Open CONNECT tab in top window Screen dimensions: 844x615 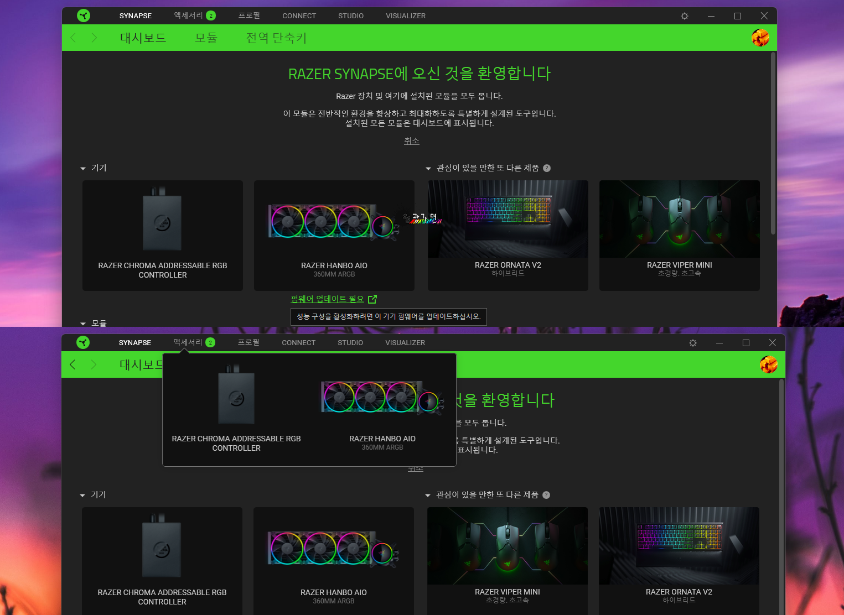point(299,16)
